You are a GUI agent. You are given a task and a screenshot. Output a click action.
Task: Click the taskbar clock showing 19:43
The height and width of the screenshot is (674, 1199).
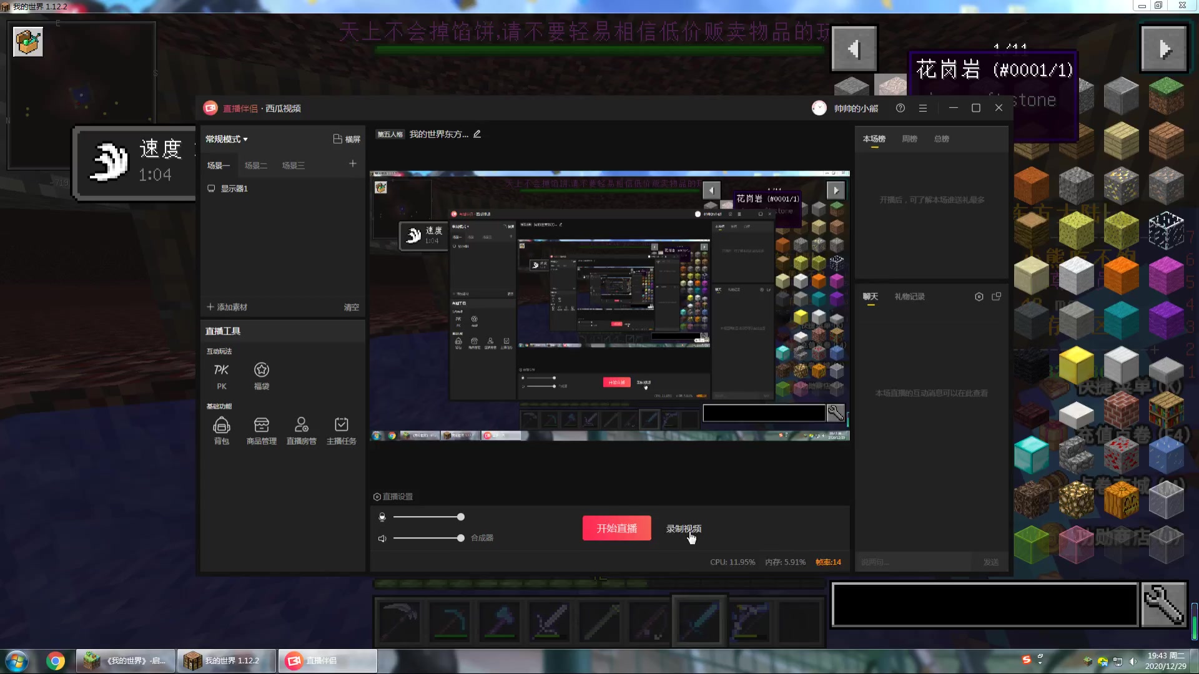point(1166,661)
